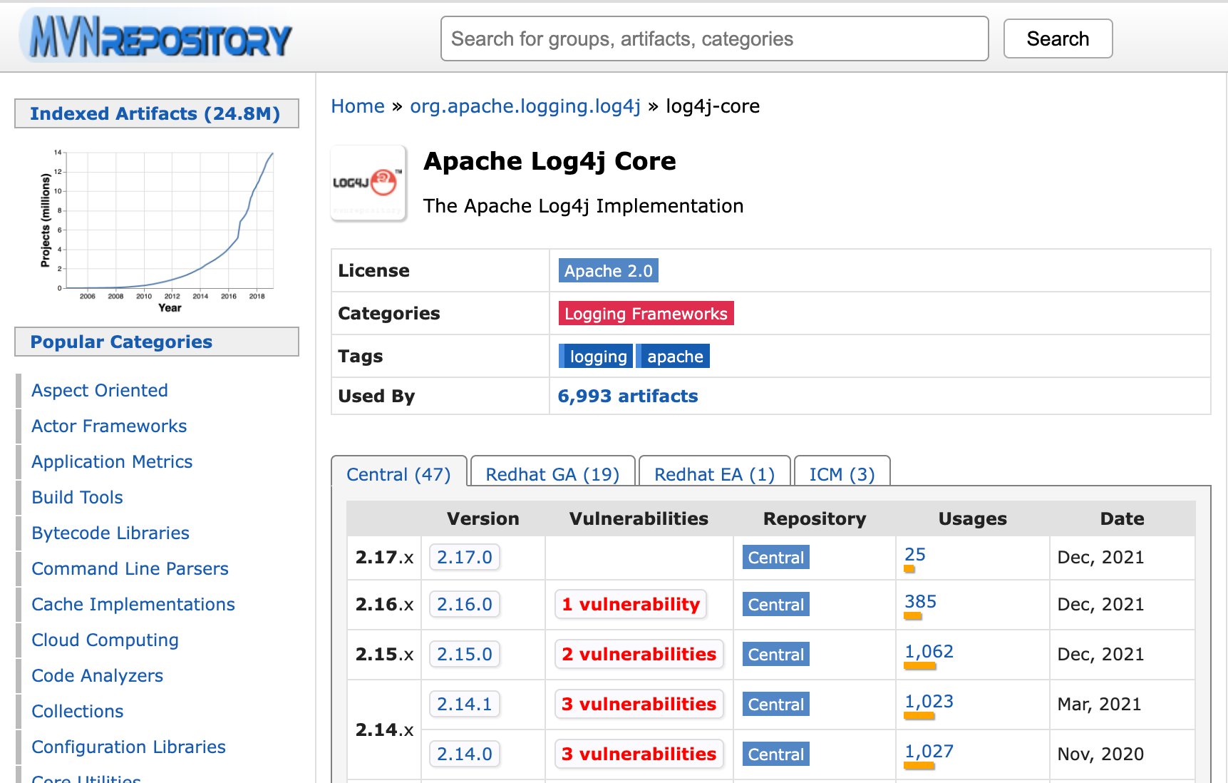Click Central repository badge for 2.17.0

pyautogui.click(x=775, y=558)
